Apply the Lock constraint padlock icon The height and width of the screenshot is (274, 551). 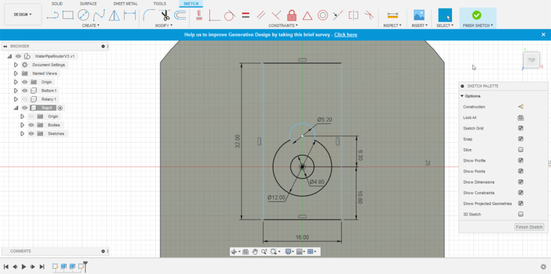292,15
